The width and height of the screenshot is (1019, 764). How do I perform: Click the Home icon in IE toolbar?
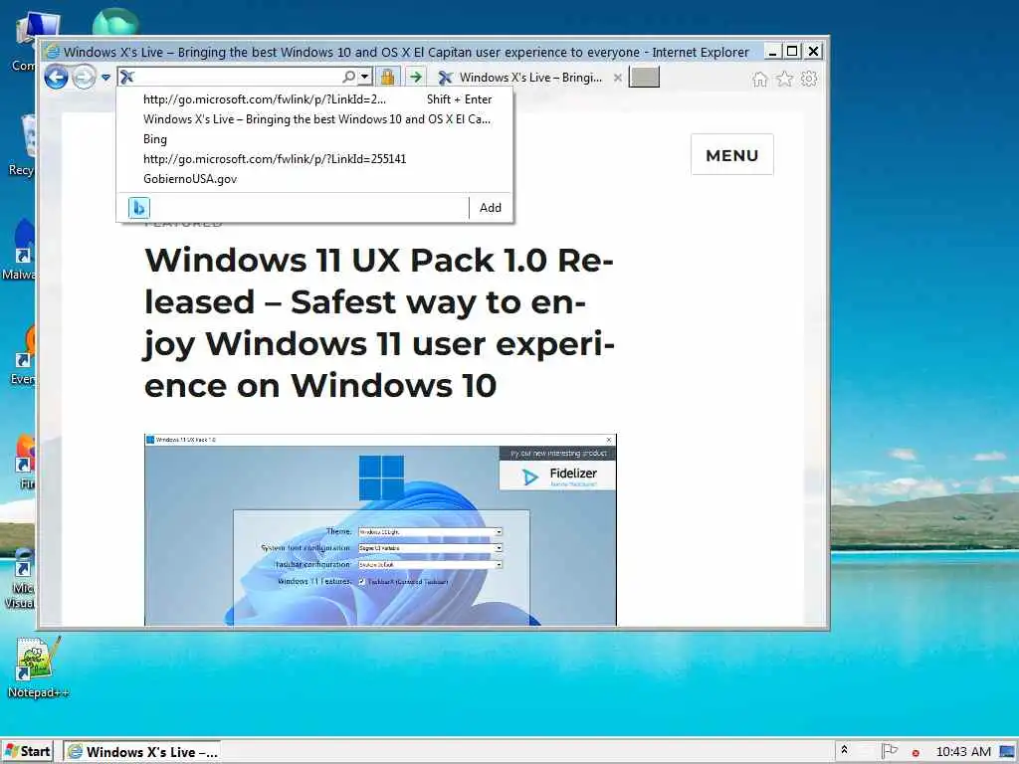(759, 79)
